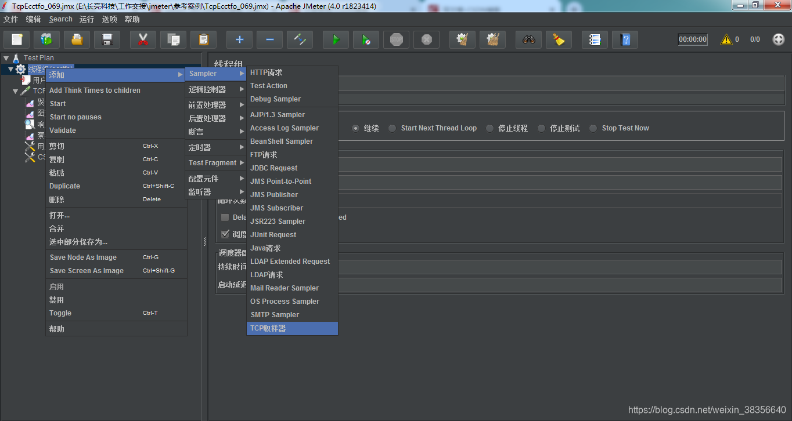The image size is (792, 421).
Task: Select Duplicate in context menu
Action: coord(116,186)
